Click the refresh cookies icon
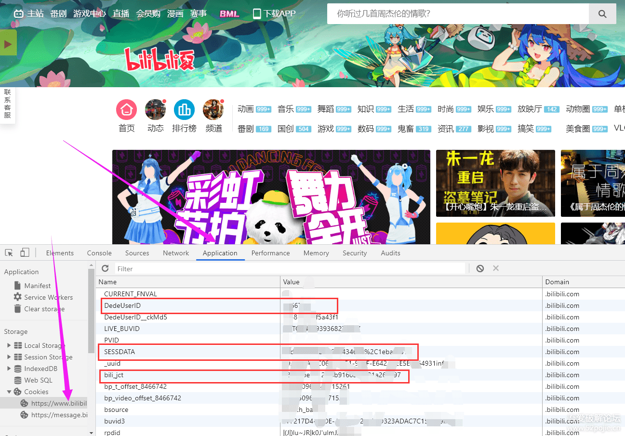625x436 pixels. coord(105,268)
